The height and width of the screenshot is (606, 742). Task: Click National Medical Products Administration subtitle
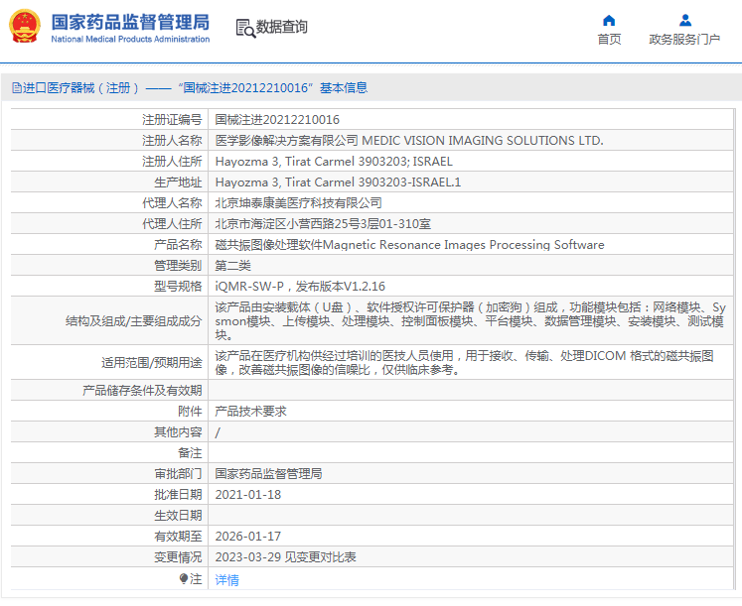coord(130,40)
